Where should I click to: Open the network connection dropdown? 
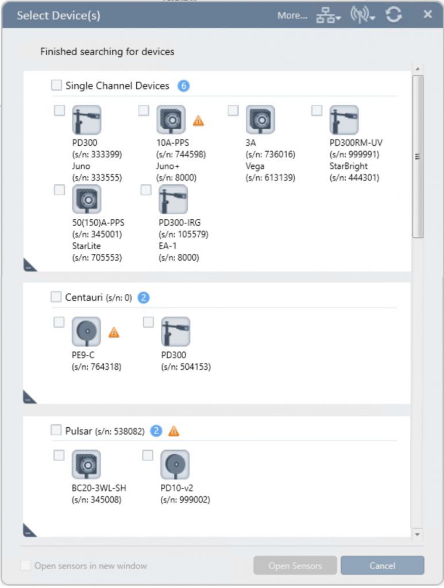(329, 16)
